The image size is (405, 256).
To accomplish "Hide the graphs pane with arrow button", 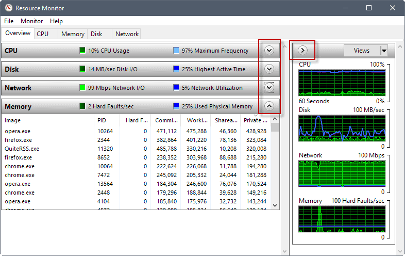I will point(303,51).
